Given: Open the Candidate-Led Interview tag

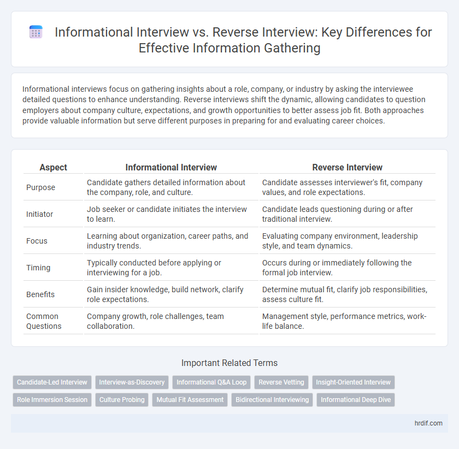Looking at the screenshot, I should [x=52, y=382].
